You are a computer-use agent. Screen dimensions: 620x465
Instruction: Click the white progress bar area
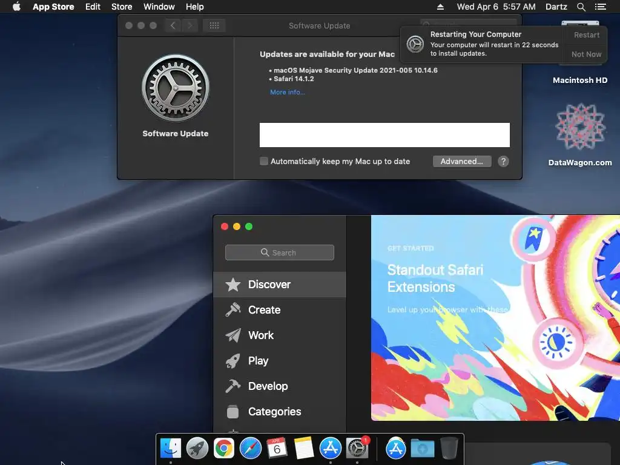[384, 135]
